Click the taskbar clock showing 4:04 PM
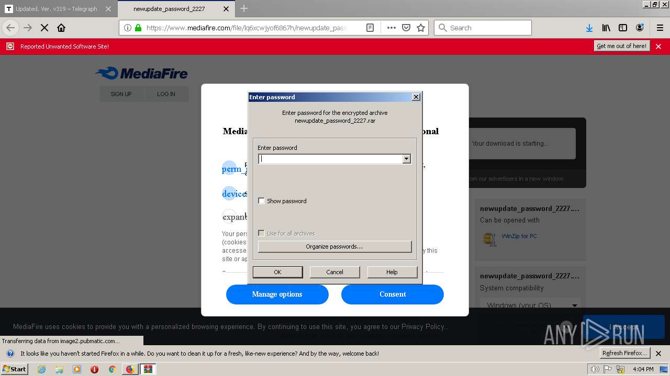 pos(643,369)
